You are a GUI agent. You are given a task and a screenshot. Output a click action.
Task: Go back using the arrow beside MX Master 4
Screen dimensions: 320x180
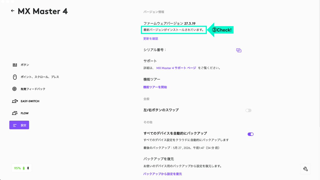[x=13, y=11]
